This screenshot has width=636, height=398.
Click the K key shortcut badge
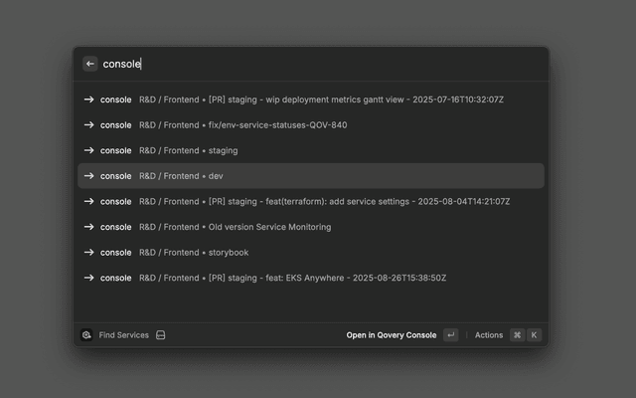tap(534, 335)
